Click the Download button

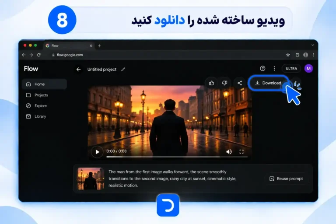(268, 83)
